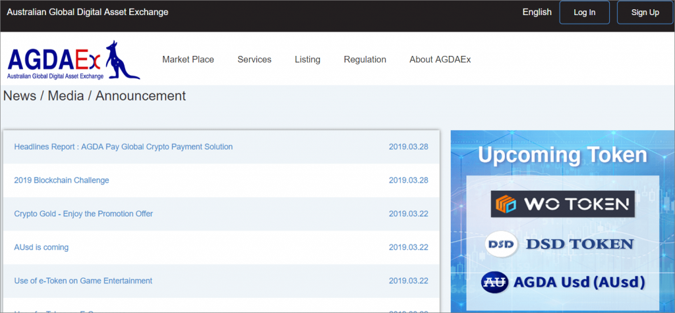The width and height of the screenshot is (675, 313).
Task: Open the About AGDAEx menu
Action: tap(440, 60)
